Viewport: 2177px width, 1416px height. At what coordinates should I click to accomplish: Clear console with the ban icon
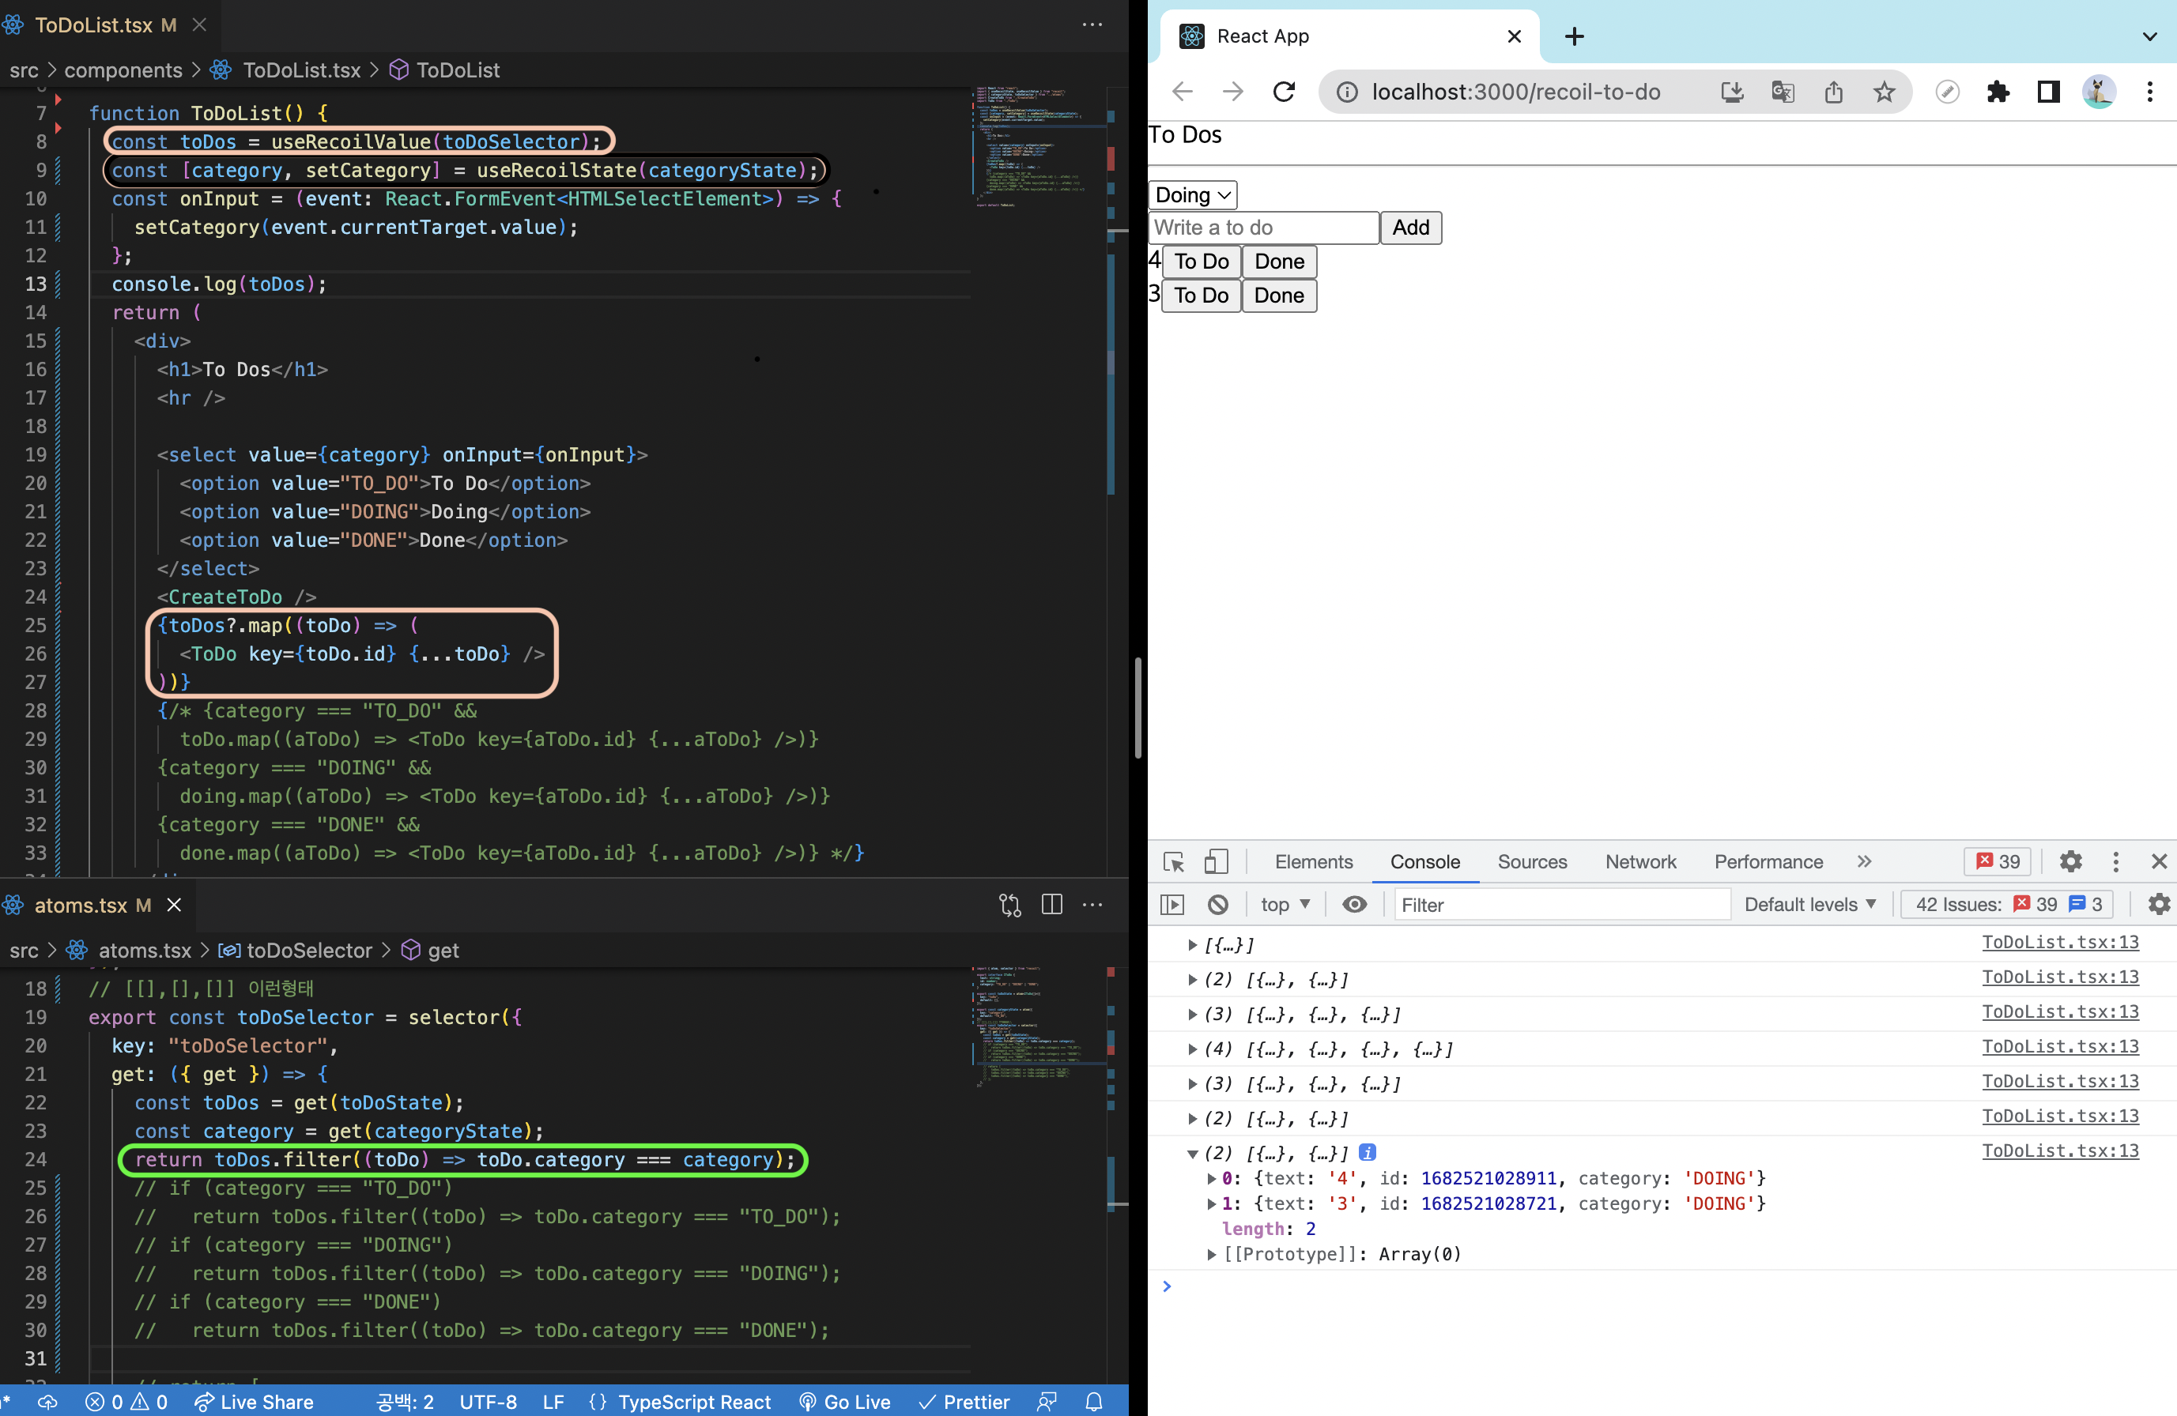1217,905
